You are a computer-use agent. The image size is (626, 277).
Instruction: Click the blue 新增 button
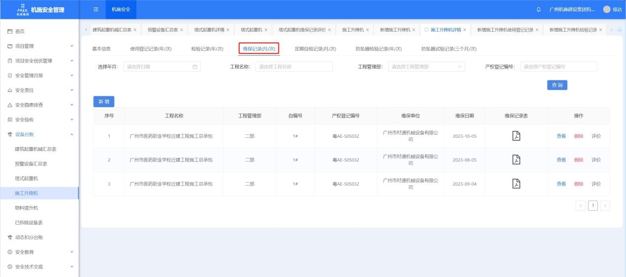[x=104, y=101]
